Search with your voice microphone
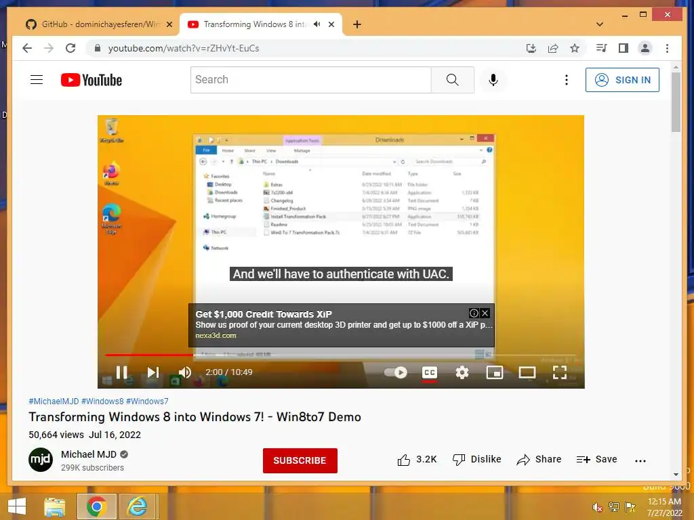Image resolution: width=694 pixels, height=520 pixels. click(x=493, y=80)
